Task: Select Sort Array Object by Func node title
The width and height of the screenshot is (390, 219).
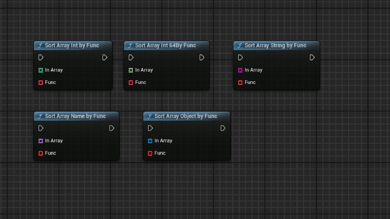Action: pos(186,116)
